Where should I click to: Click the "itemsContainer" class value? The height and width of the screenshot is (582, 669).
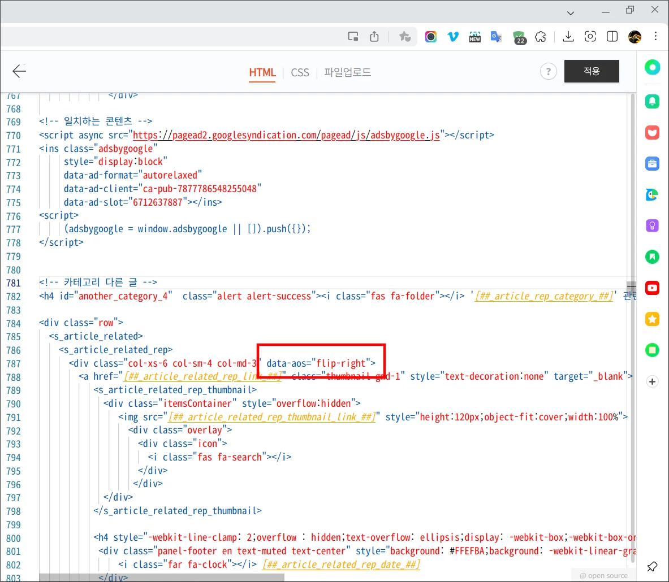pos(197,403)
